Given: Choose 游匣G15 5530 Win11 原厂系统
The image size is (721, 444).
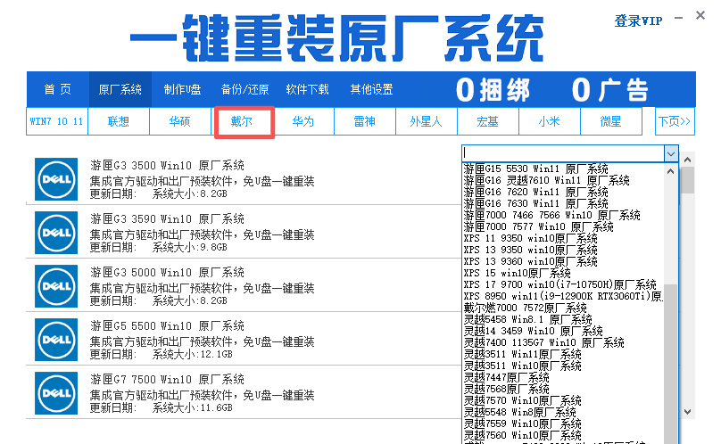Looking at the screenshot, I should click(535, 169).
